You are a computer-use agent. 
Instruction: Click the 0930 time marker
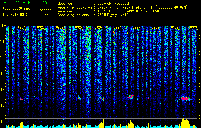click(194, 28)
